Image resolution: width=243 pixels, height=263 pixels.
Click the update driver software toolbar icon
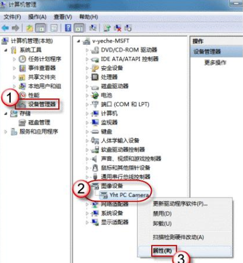click(x=107, y=28)
